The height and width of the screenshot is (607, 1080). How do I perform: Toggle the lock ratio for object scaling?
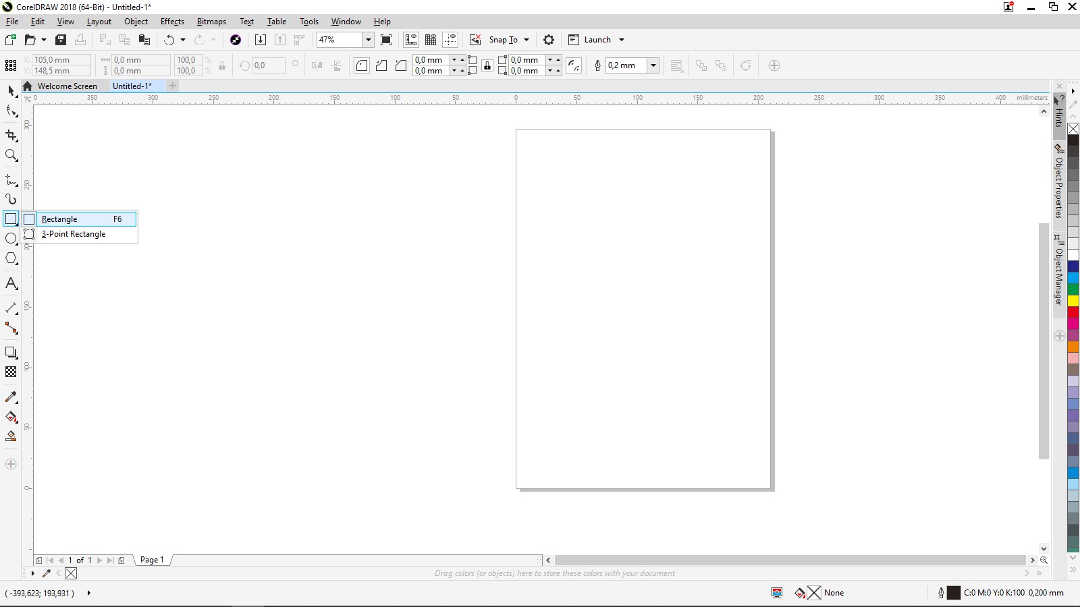tap(223, 65)
